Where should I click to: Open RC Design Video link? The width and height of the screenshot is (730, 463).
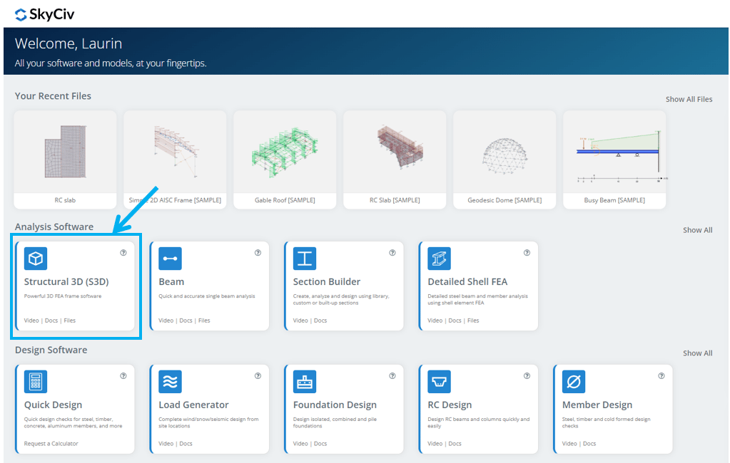click(x=435, y=444)
